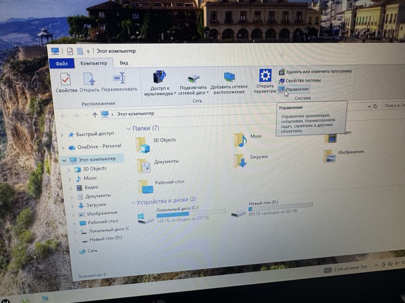Show hidden tray icons chevron
Image resolution: width=405 pixels, height=303 pixels.
pos(376,265)
